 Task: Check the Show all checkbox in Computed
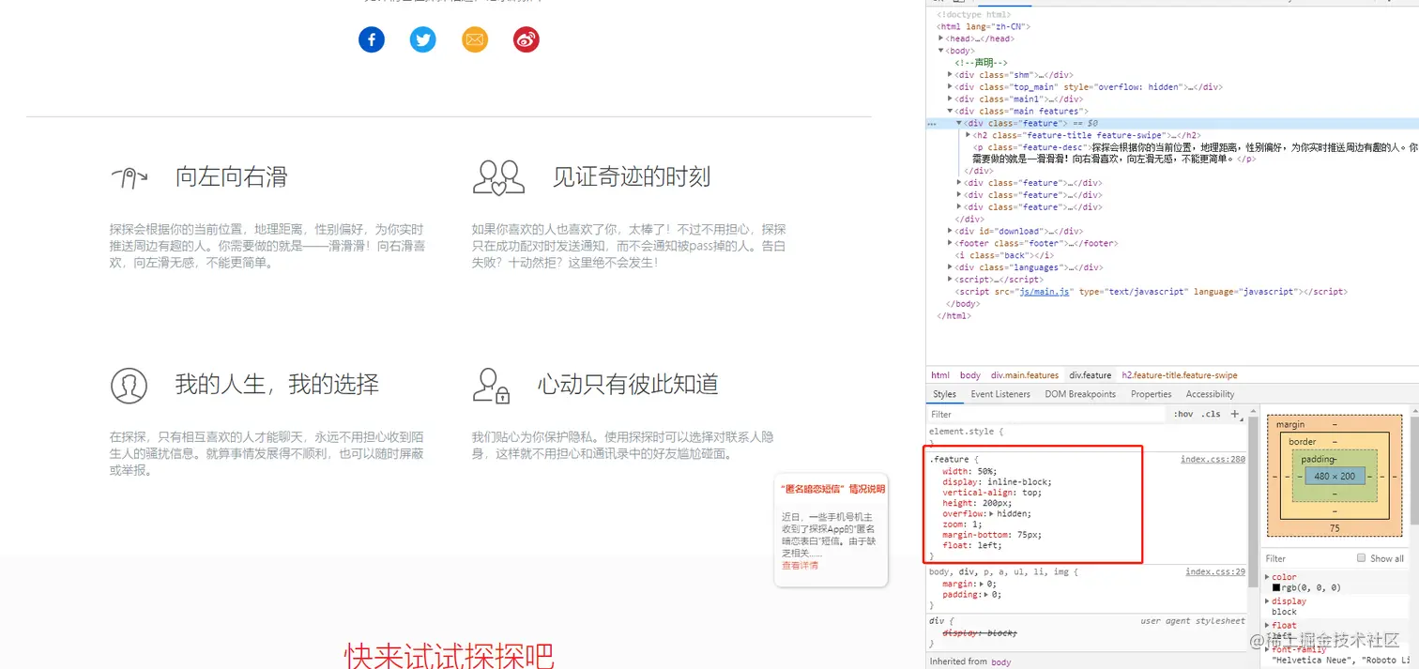click(x=1361, y=558)
